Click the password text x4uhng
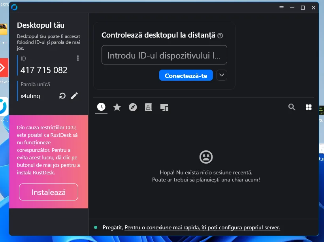Image resolution: width=324 pixels, height=242 pixels. [30, 96]
